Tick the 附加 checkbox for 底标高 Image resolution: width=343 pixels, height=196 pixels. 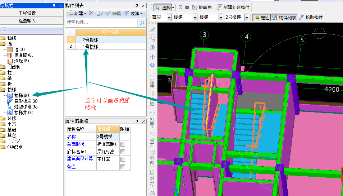point(123,152)
